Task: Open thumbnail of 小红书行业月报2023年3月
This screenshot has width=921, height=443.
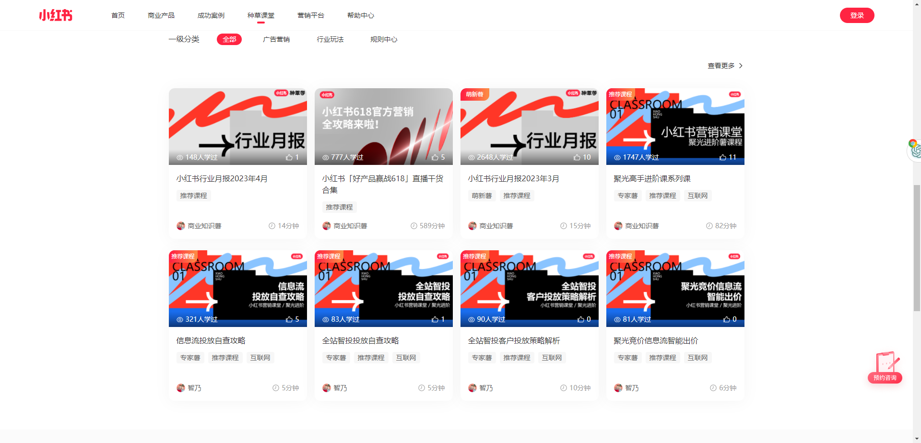Action: (530, 127)
